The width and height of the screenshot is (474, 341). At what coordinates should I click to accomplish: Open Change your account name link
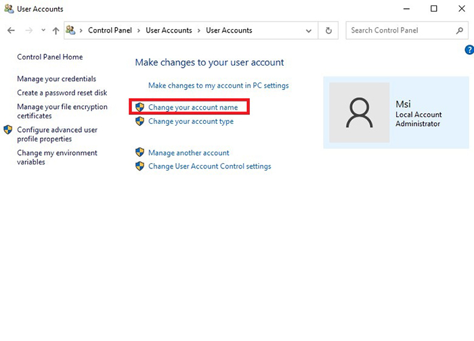(x=192, y=108)
